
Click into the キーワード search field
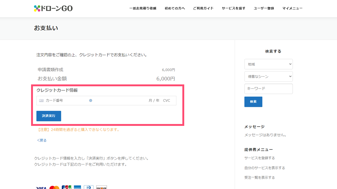[x=268, y=89]
